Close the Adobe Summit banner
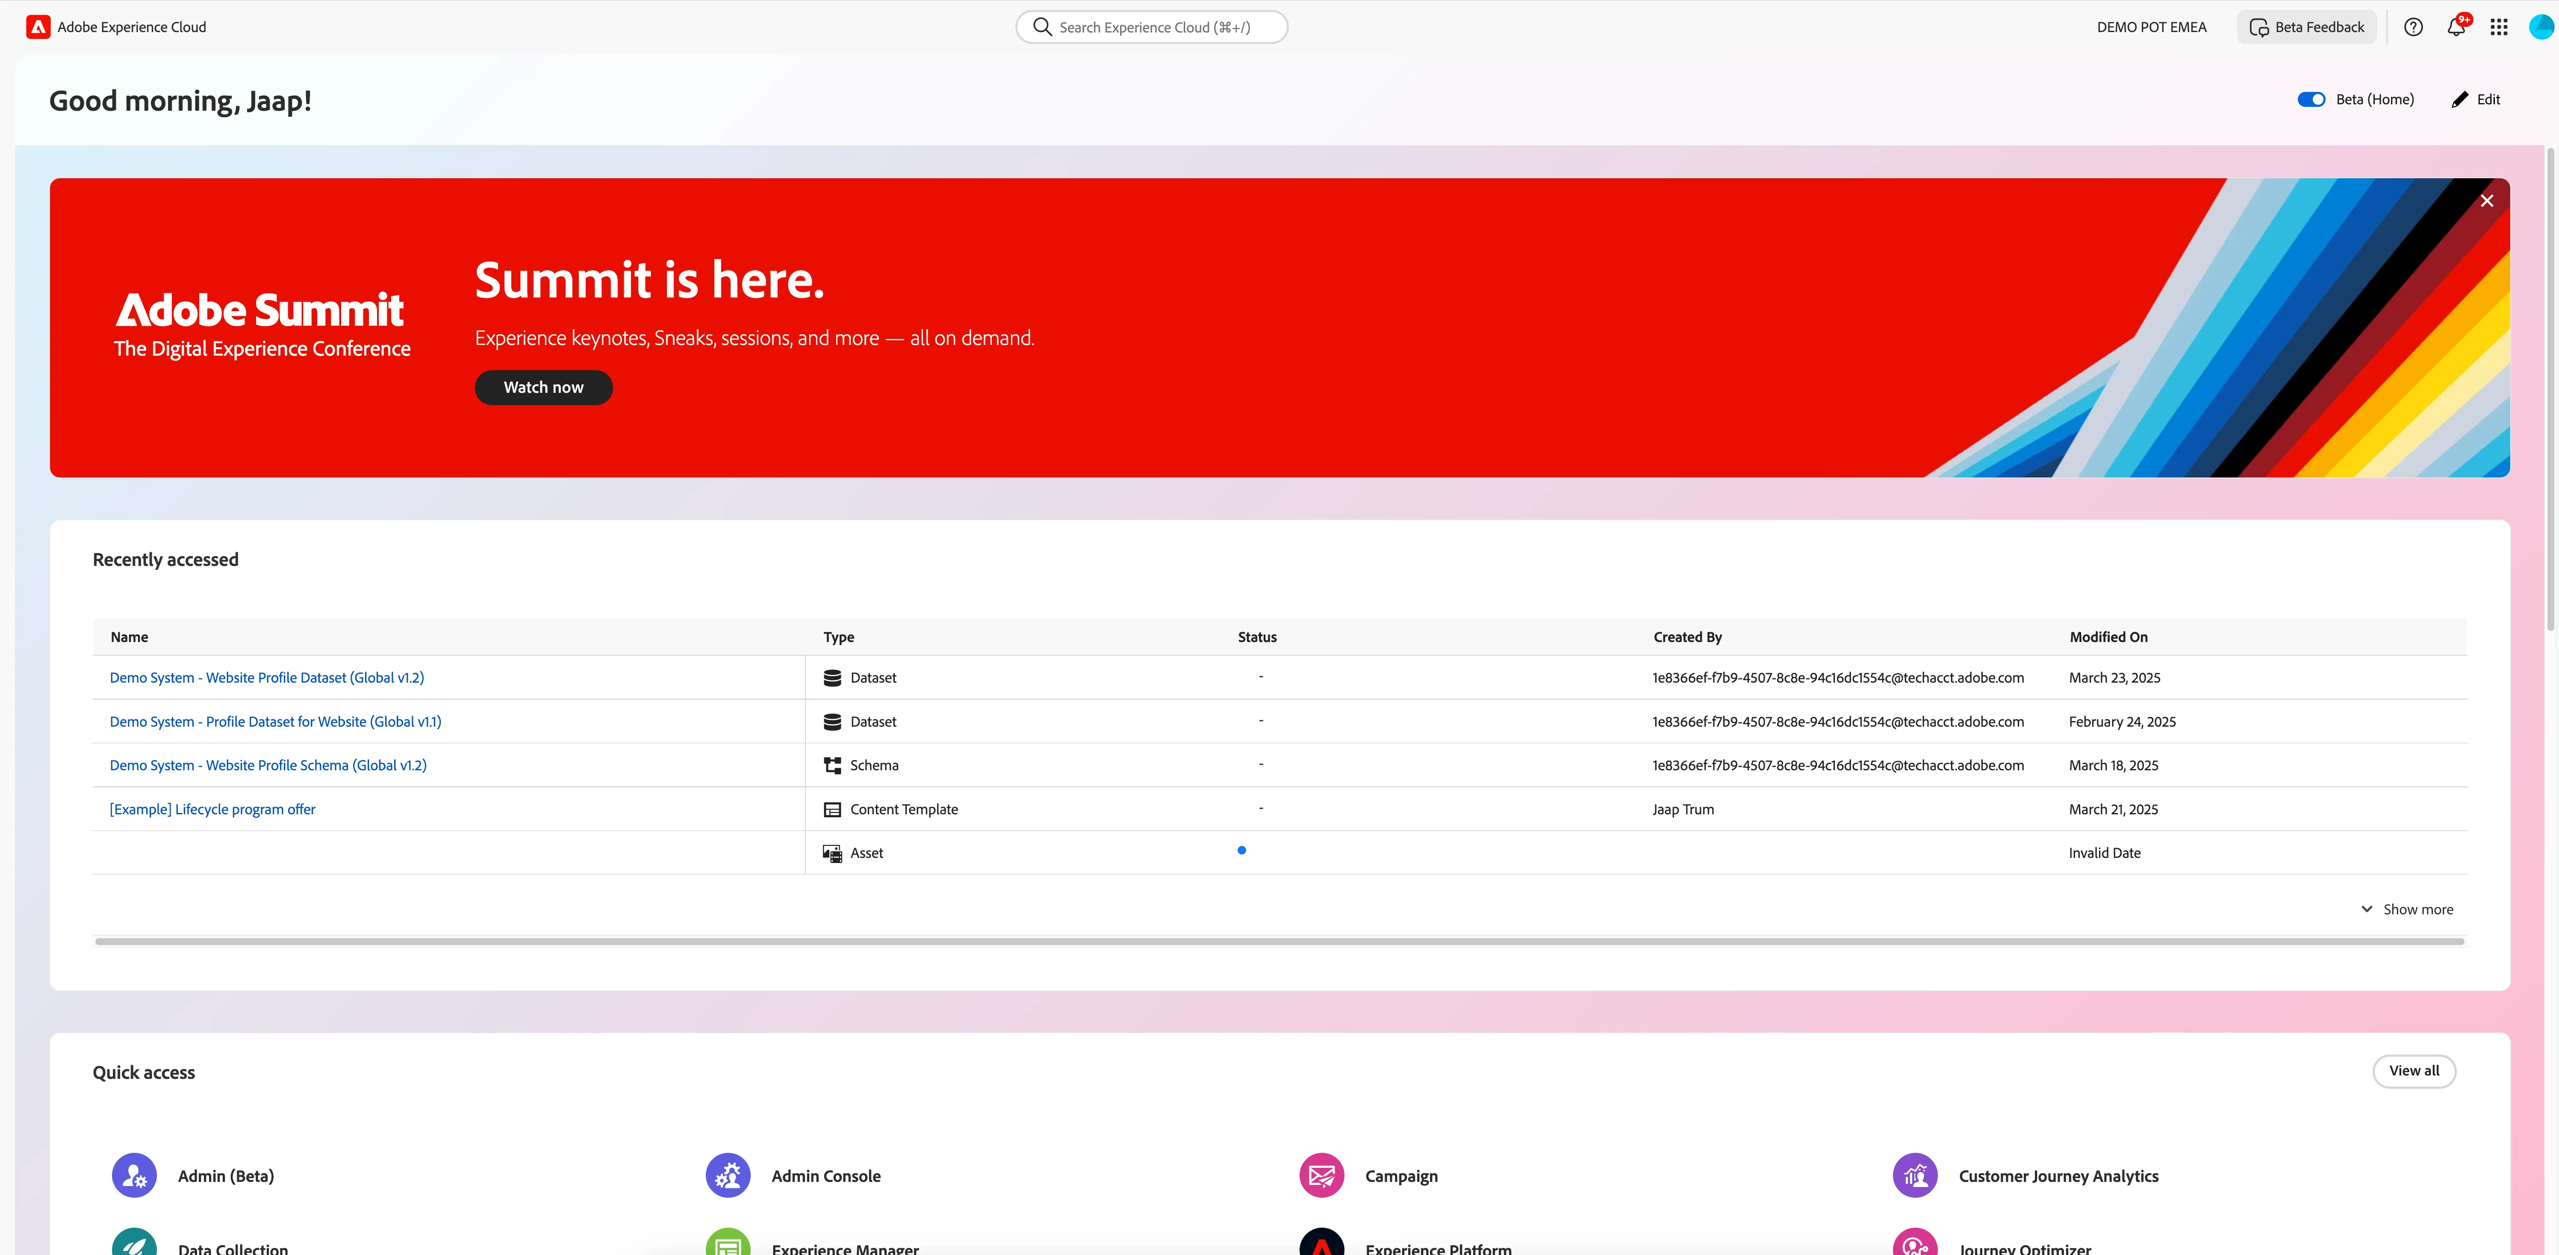The image size is (2559, 1255). click(x=2486, y=201)
